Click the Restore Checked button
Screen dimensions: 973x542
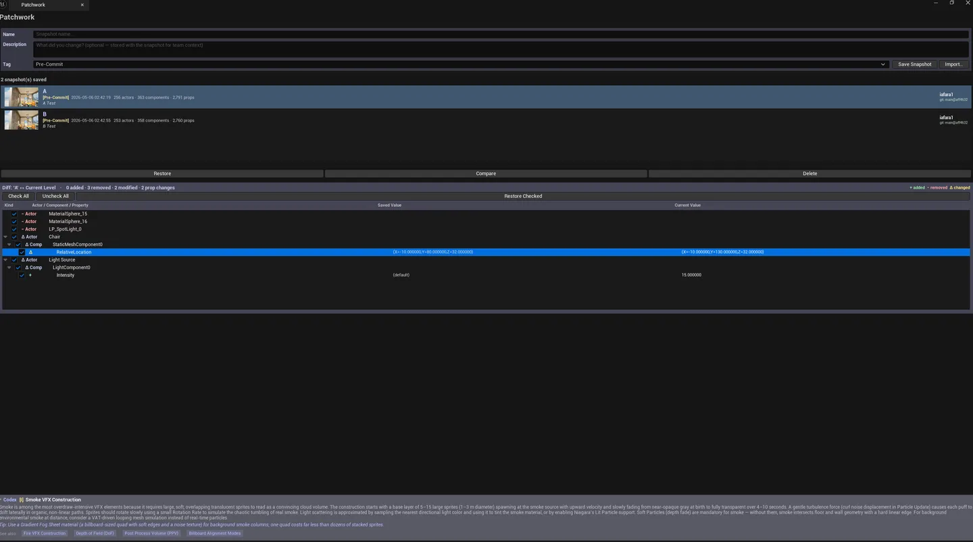[523, 196]
